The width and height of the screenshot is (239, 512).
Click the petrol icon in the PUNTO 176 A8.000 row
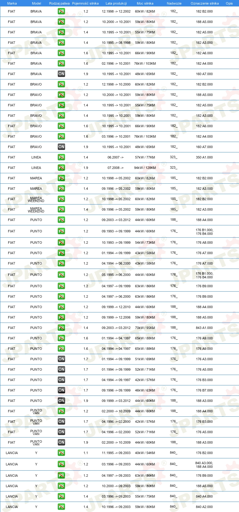(x=61, y=243)
